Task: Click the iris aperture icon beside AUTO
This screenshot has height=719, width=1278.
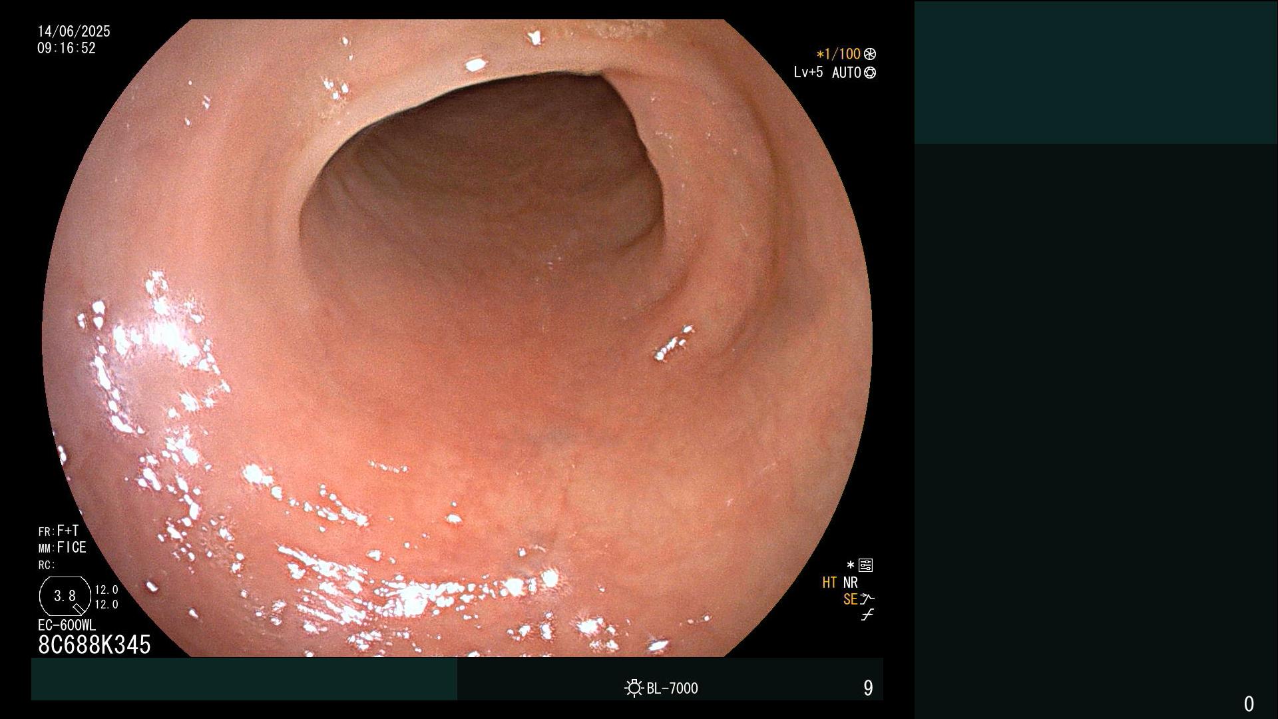Action: (x=870, y=73)
